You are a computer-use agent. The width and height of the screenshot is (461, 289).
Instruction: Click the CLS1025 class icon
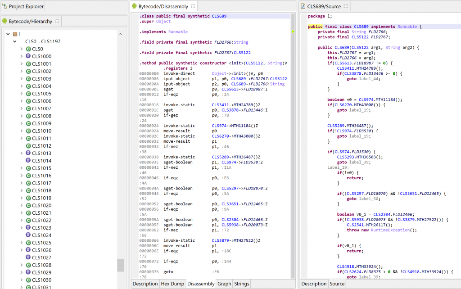pyautogui.click(x=28, y=243)
